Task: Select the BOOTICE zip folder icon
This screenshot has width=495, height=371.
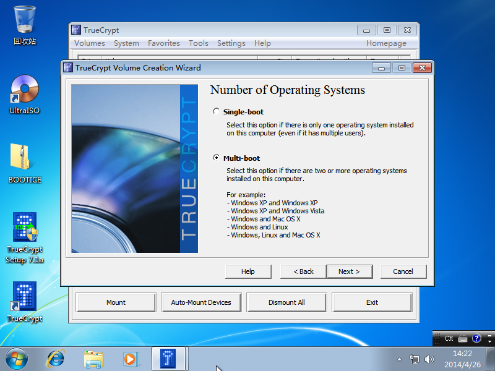Action: tap(25, 163)
